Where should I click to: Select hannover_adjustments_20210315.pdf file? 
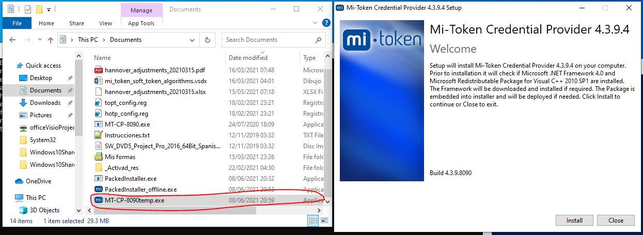click(154, 70)
